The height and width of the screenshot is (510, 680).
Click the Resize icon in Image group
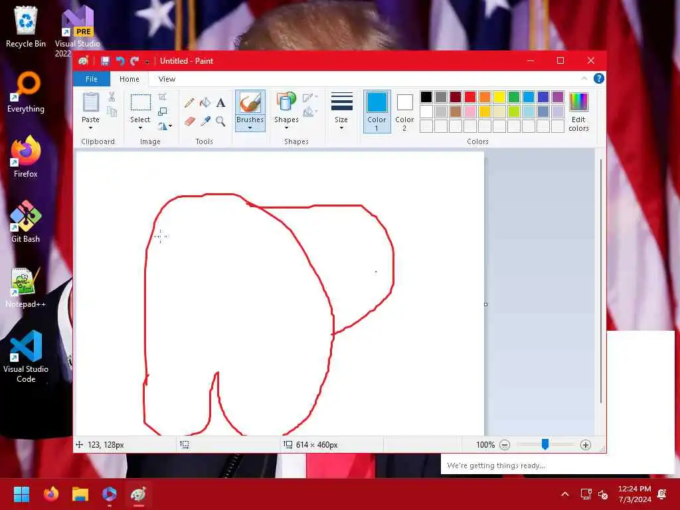162,112
